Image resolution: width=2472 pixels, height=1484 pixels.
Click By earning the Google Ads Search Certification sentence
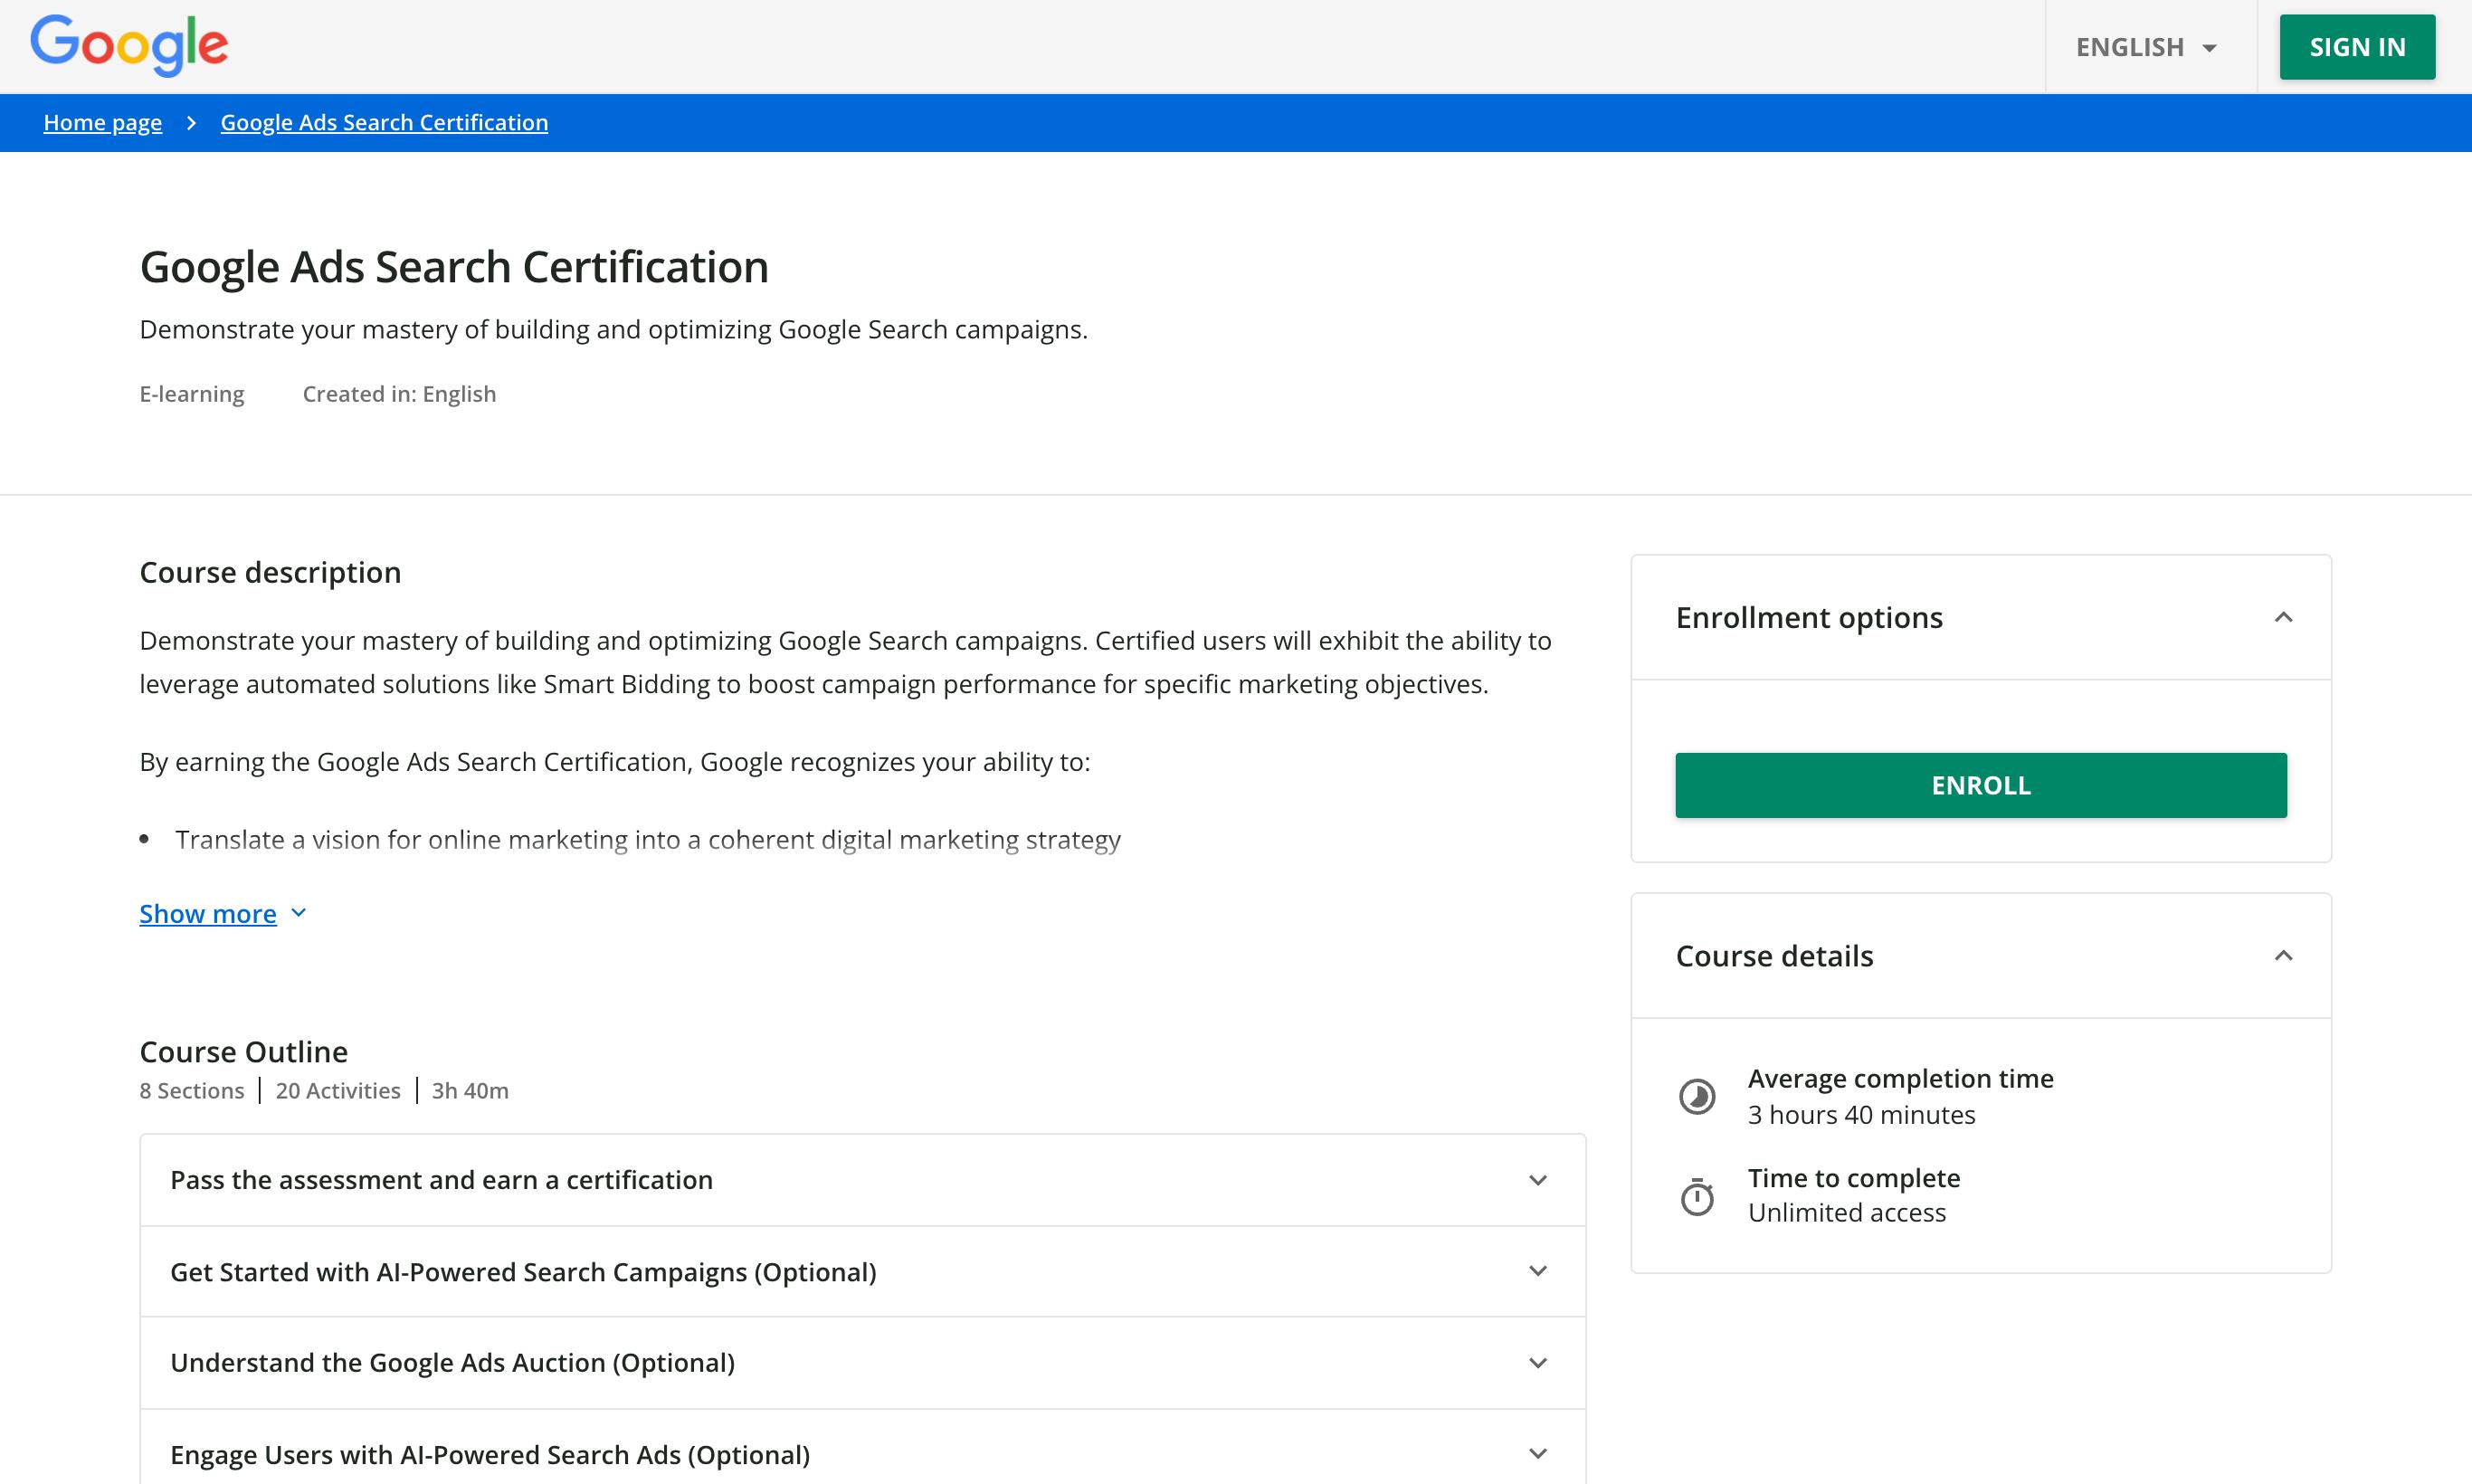click(x=614, y=762)
